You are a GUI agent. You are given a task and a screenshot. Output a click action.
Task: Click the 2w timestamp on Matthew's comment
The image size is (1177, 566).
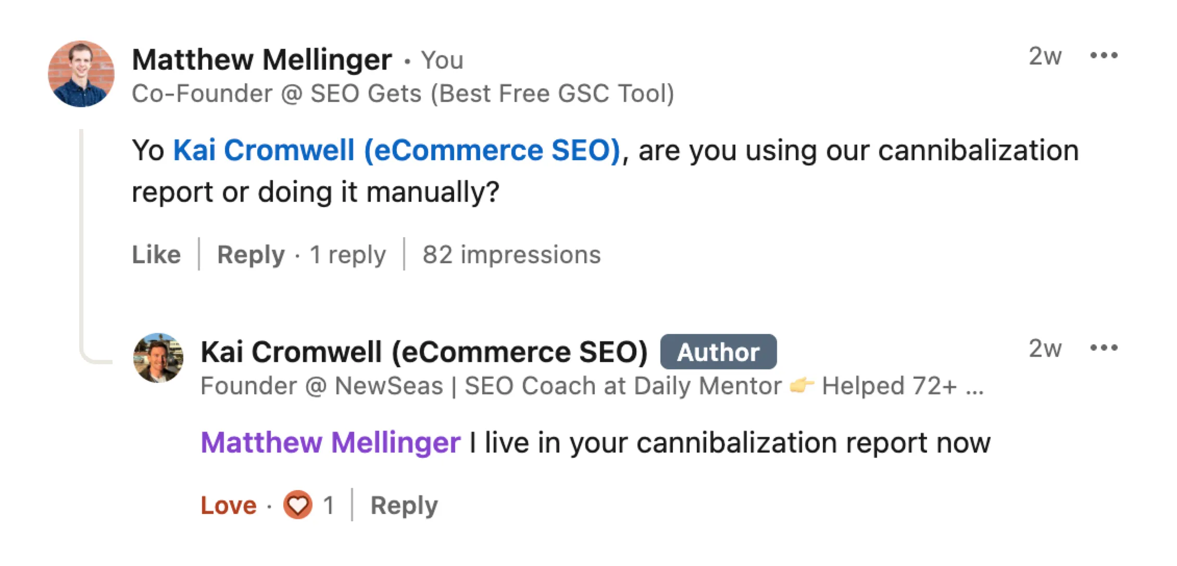(x=1045, y=56)
